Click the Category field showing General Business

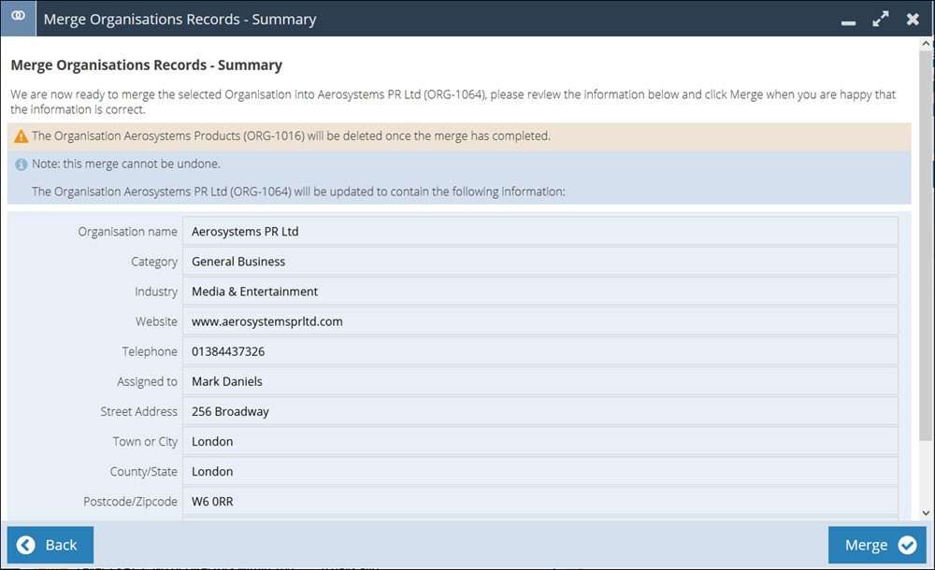point(542,261)
